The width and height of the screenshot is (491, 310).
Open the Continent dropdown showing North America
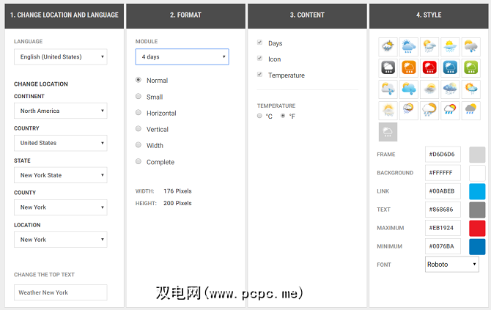click(x=60, y=111)
